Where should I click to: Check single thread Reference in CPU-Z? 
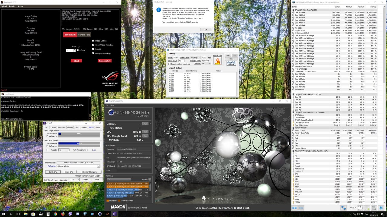[47, 136]
